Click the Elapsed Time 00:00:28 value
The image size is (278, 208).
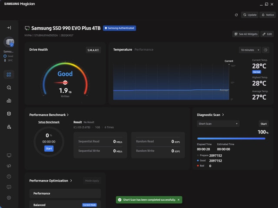(x=203, y=149)
